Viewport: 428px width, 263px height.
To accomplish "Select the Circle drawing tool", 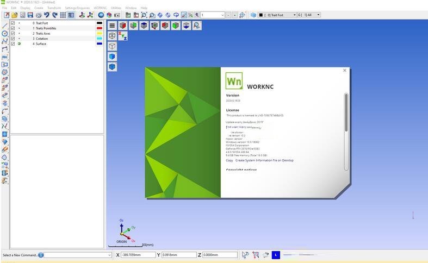I will point(5,34).
